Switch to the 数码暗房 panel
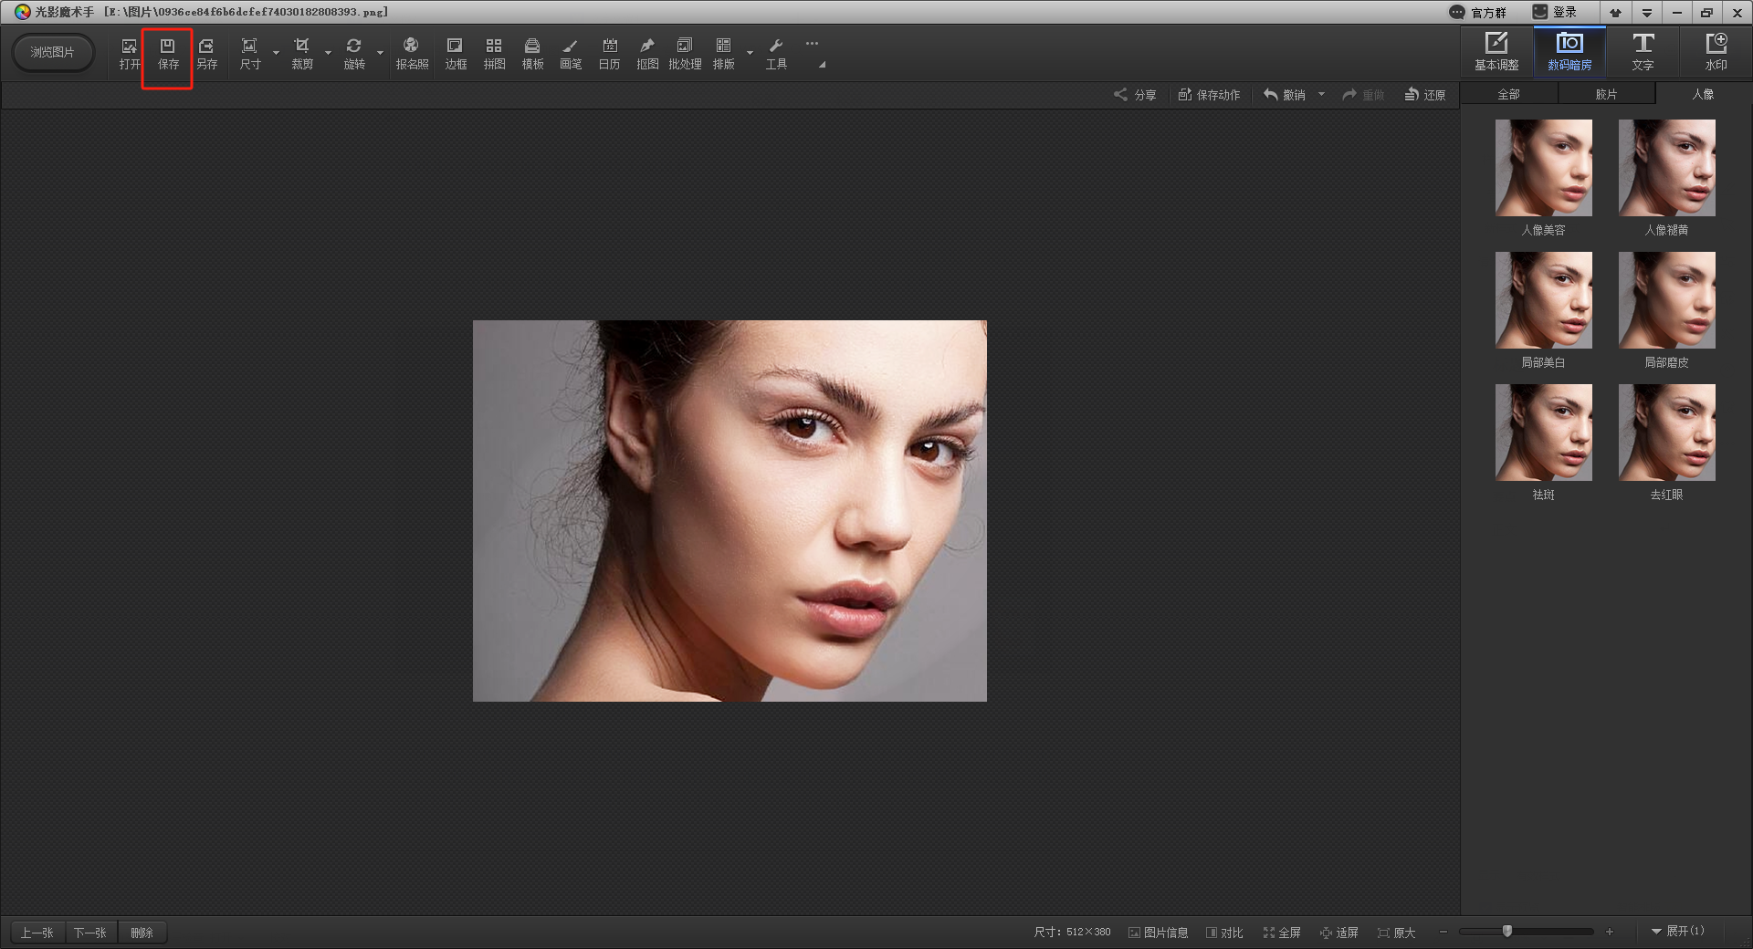Screen dimensions: 1753x949 pos(1569,53)
